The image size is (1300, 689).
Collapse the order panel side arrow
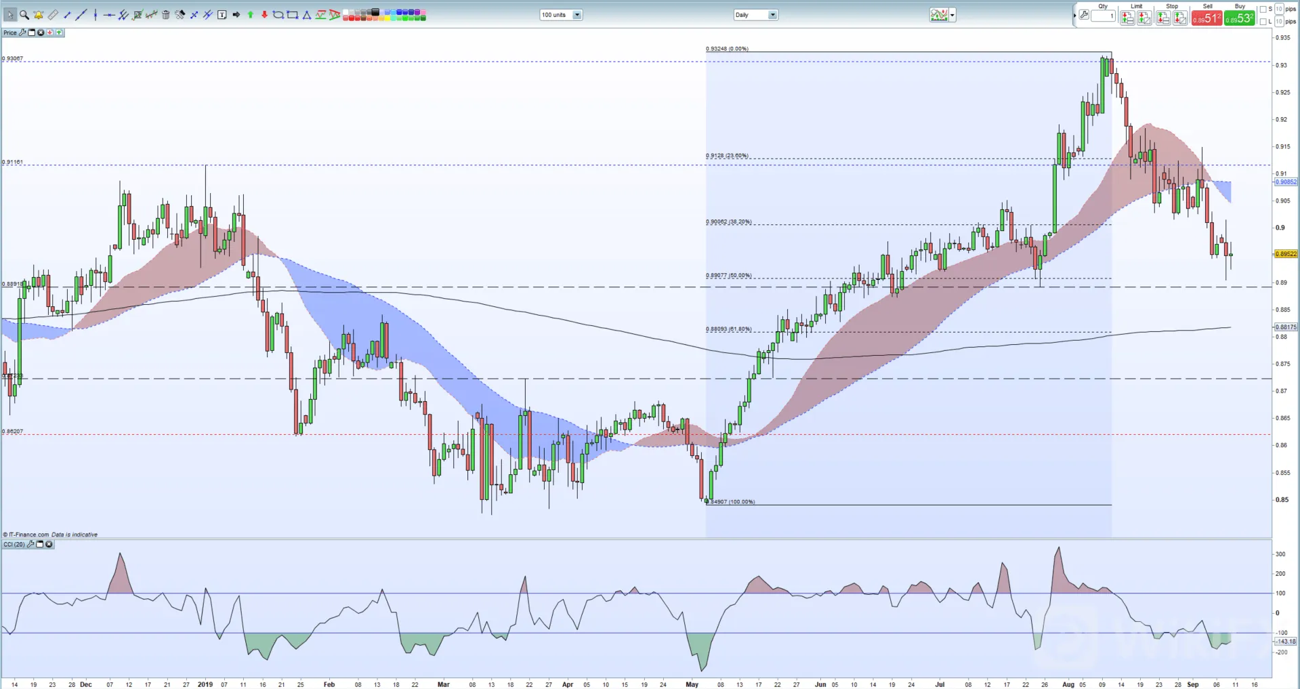click(x=1075, y=15)
